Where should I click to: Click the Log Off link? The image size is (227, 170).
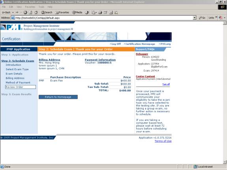(115, 44)
